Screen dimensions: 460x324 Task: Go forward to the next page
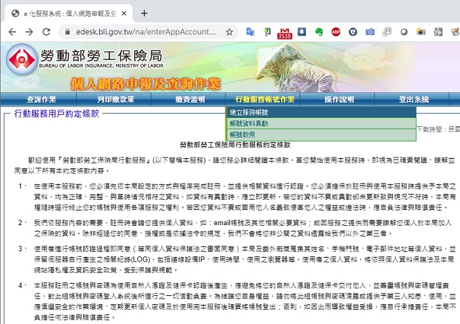coord(29,32)
